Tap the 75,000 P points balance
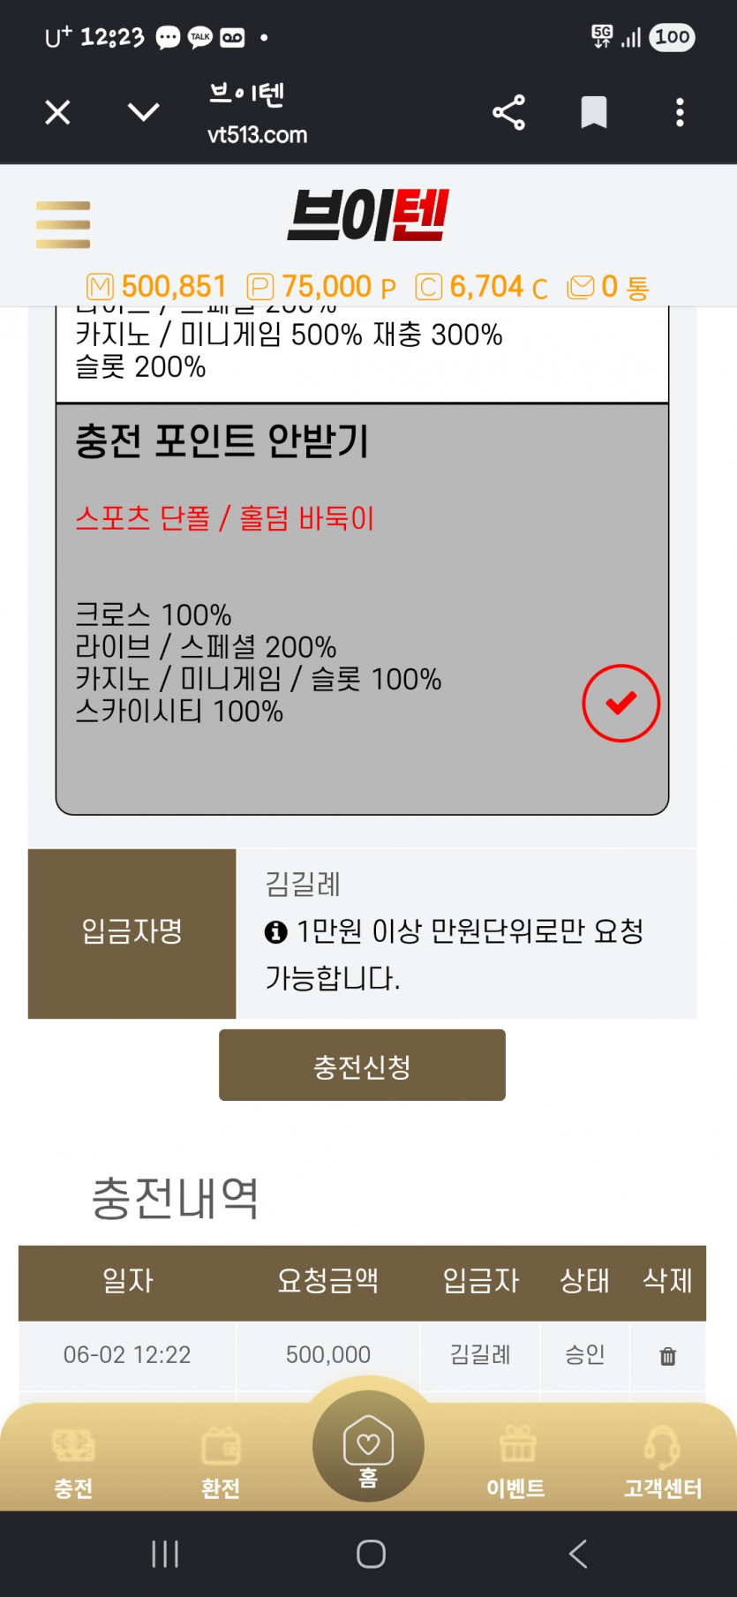 pos(321,287)
